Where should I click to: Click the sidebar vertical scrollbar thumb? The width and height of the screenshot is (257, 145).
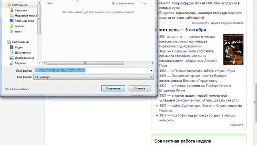click(39, 19)
